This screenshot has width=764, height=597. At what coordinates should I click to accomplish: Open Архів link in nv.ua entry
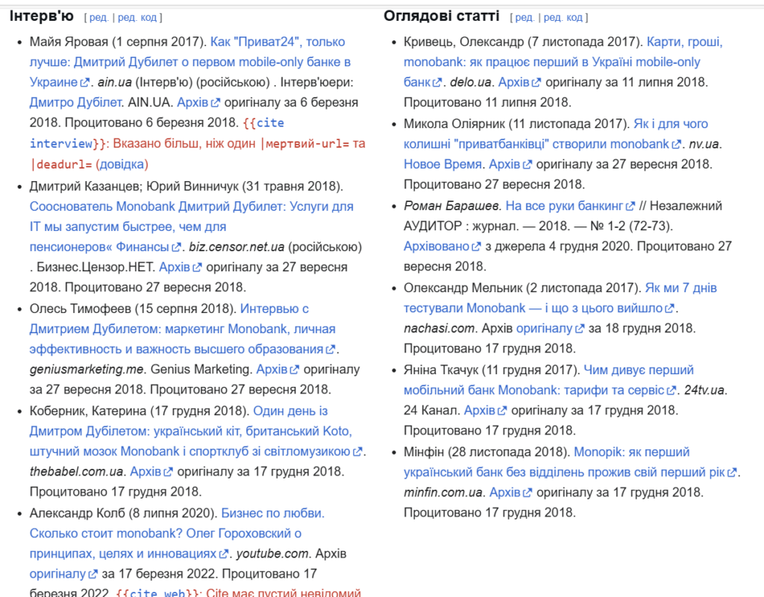(510, 164)
